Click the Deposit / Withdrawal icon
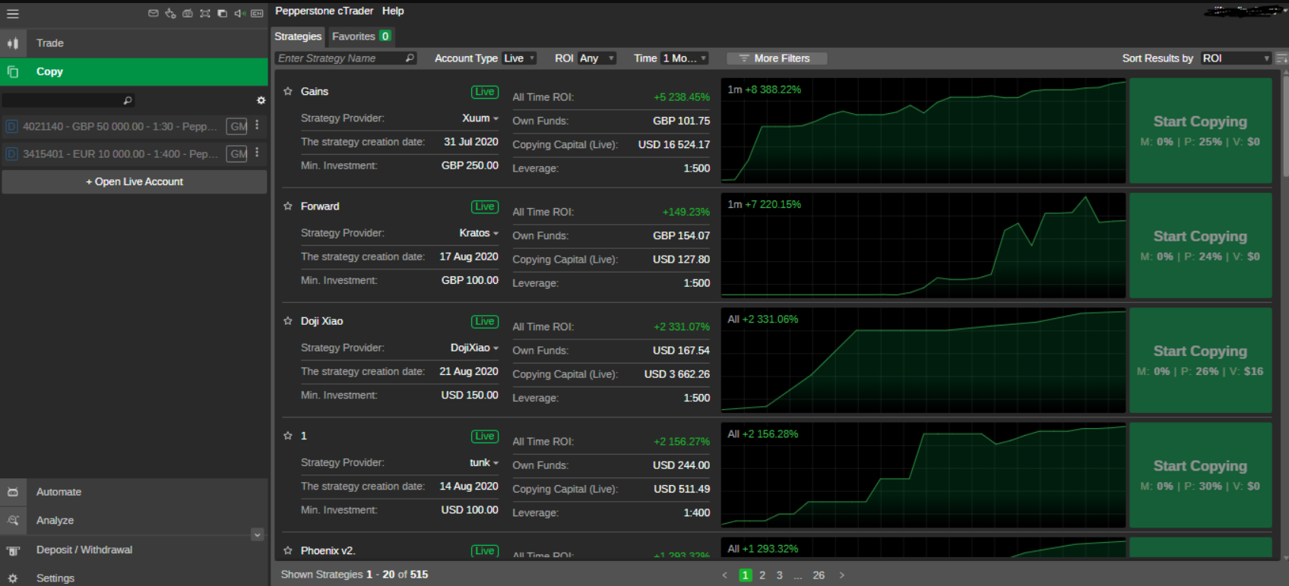 pyautogui.click(x=13, y=550)
